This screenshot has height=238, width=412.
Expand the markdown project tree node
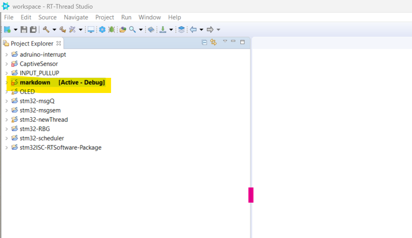pyautogui.click(x=6, y=82)
